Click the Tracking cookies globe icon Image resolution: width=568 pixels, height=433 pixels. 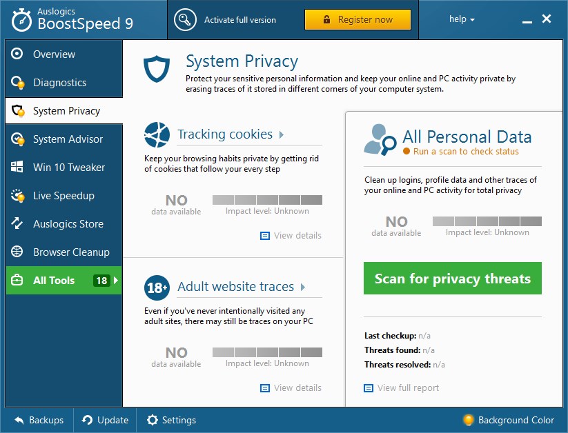tap(157, 134)
